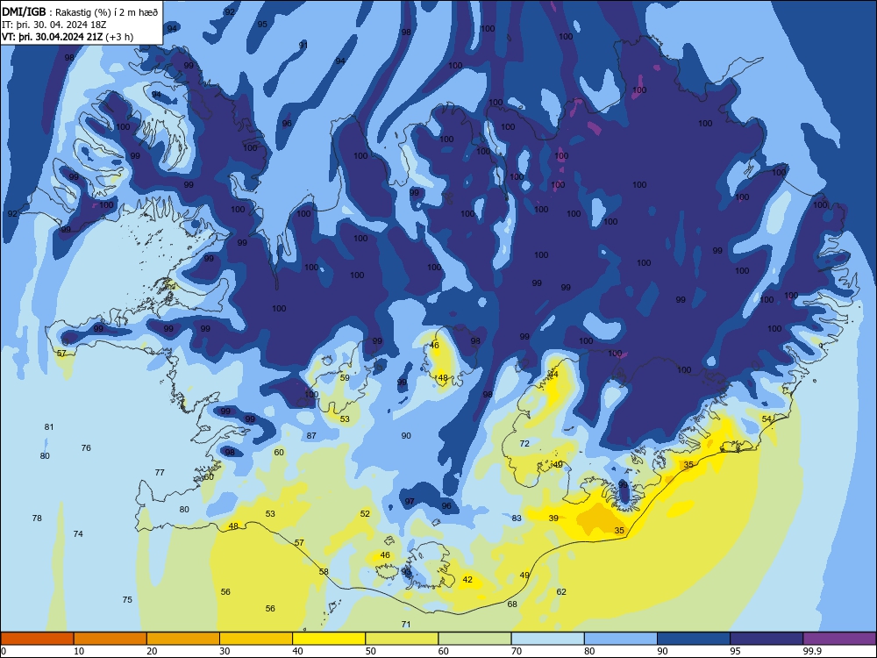Image resolution: width=877 pixels, height=658 pixels.
Task: Click the map value '78'
Action: (x=37, y=519)
